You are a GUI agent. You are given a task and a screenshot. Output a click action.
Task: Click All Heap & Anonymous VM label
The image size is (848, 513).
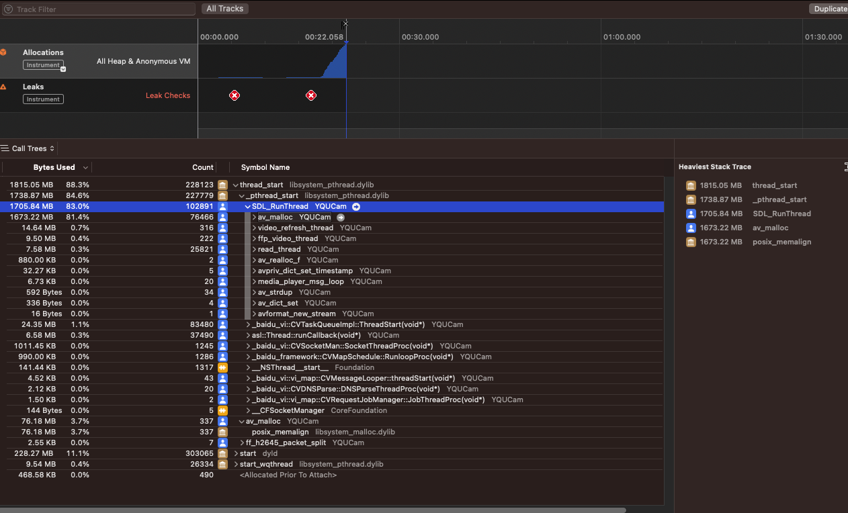tap(144, 61)
